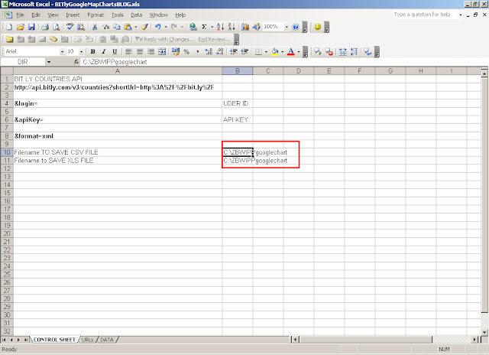Screen dimensions: 489x355
Task: Open the Arial font name dropdown
Action: click(62, 51)
